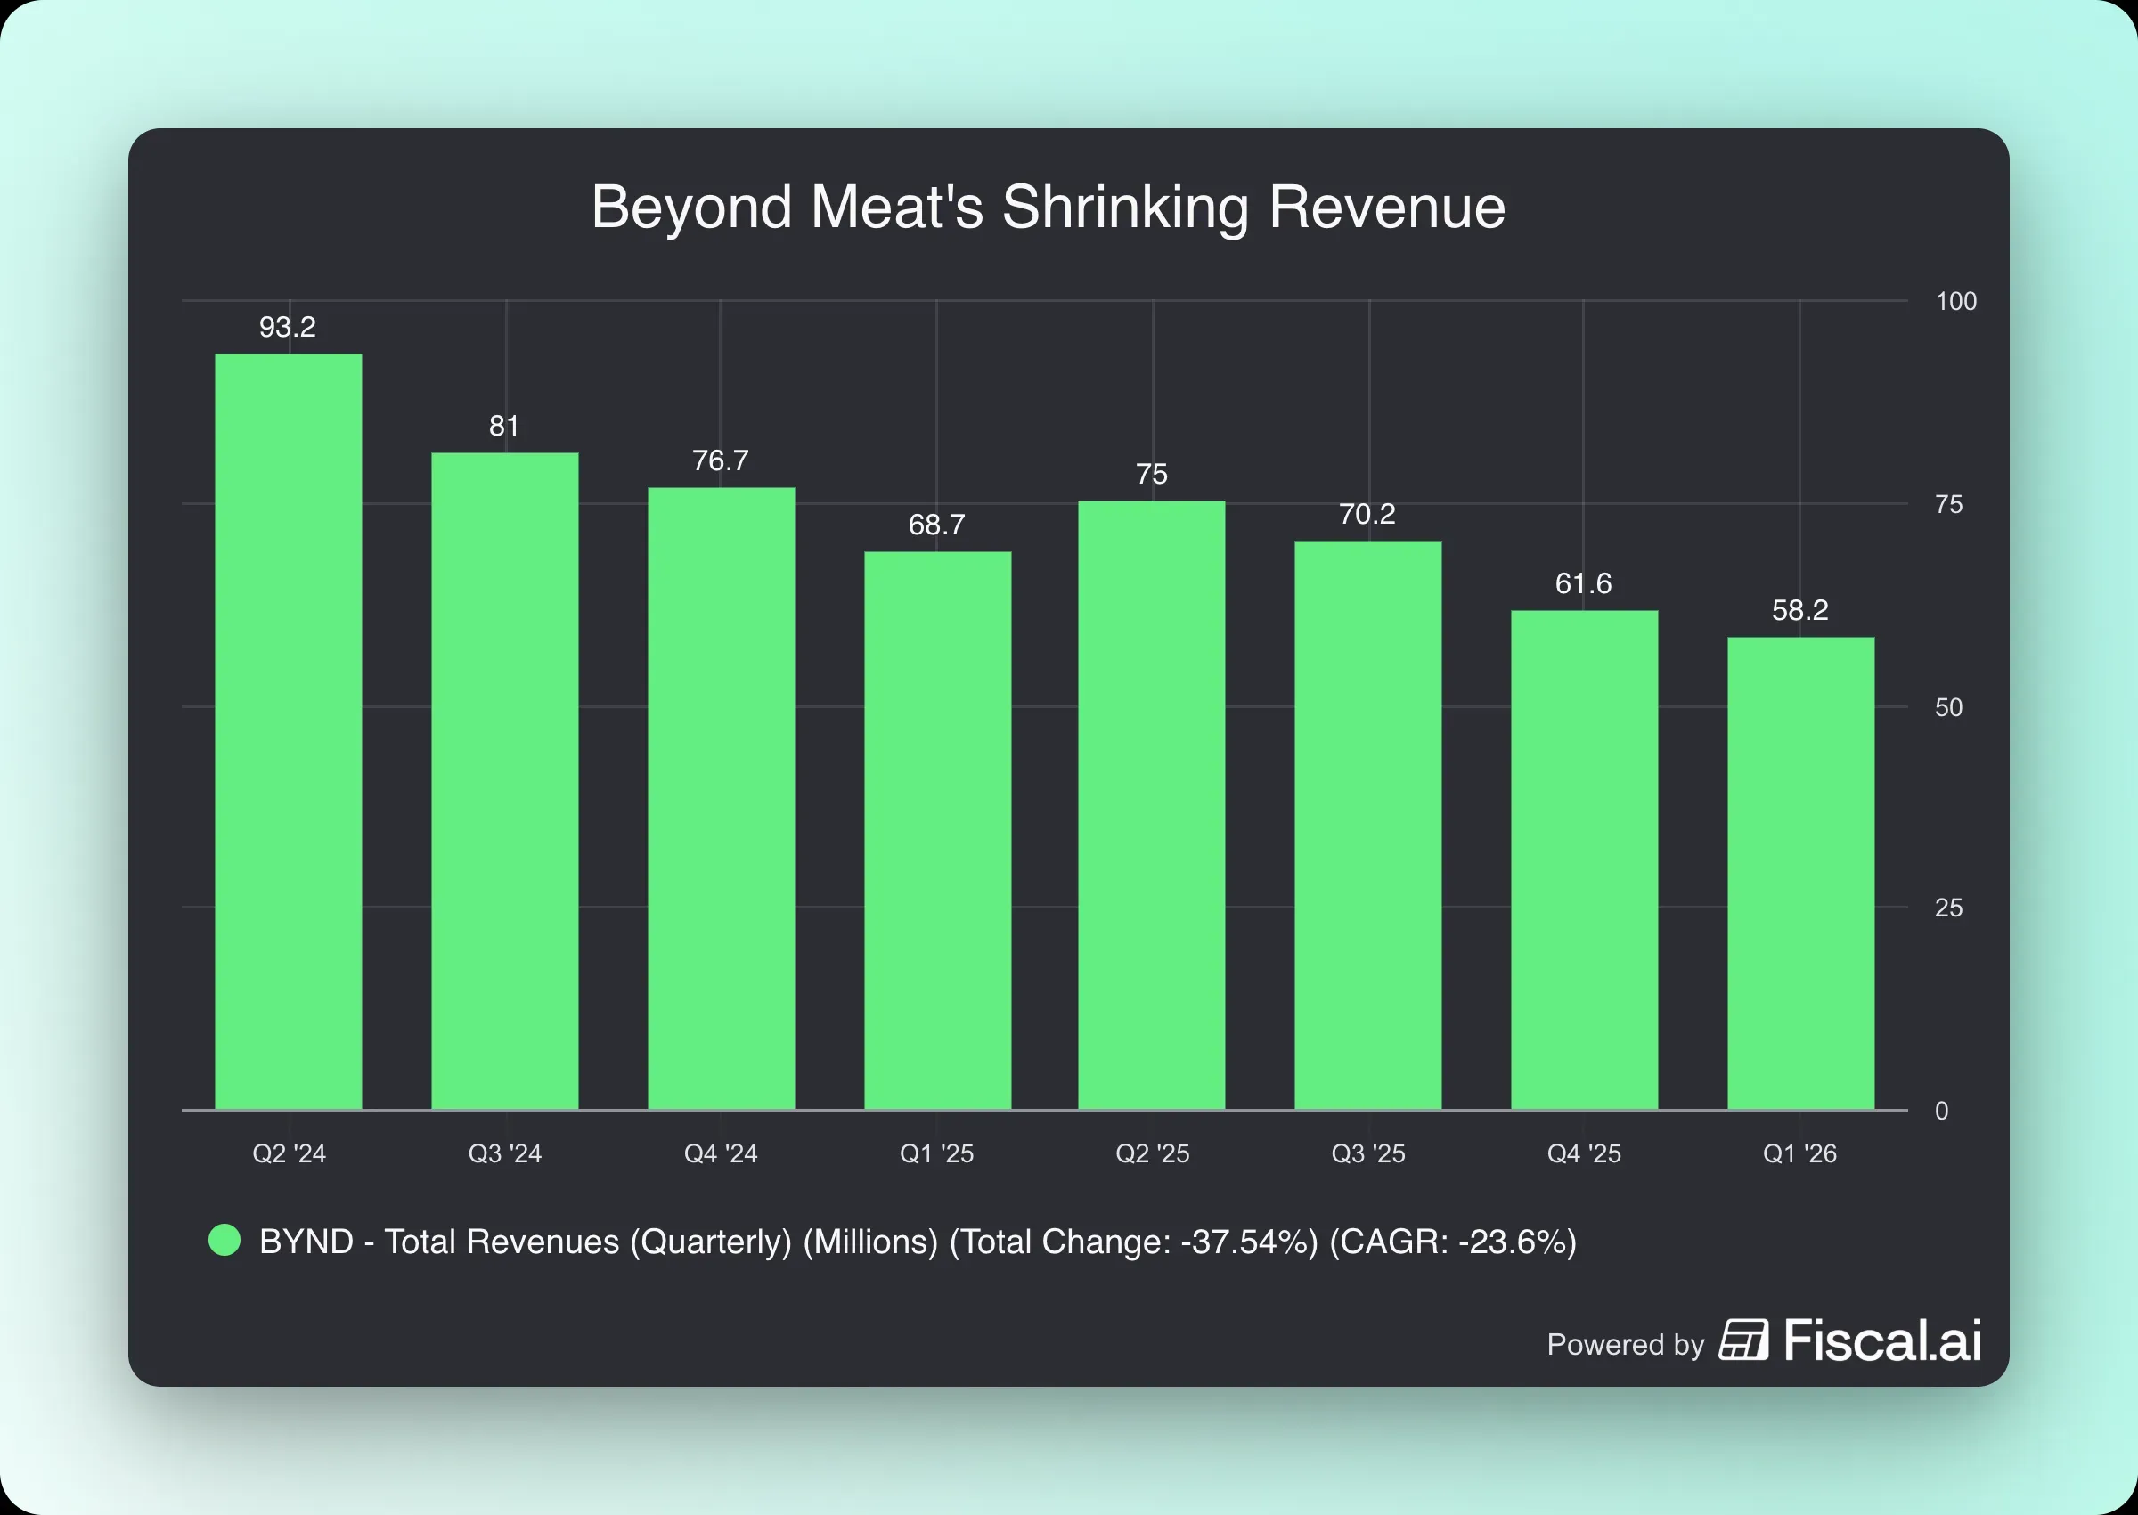Click the BYND Total Revenues legend text
2138x1515 pixels.
coord(918,1242)
